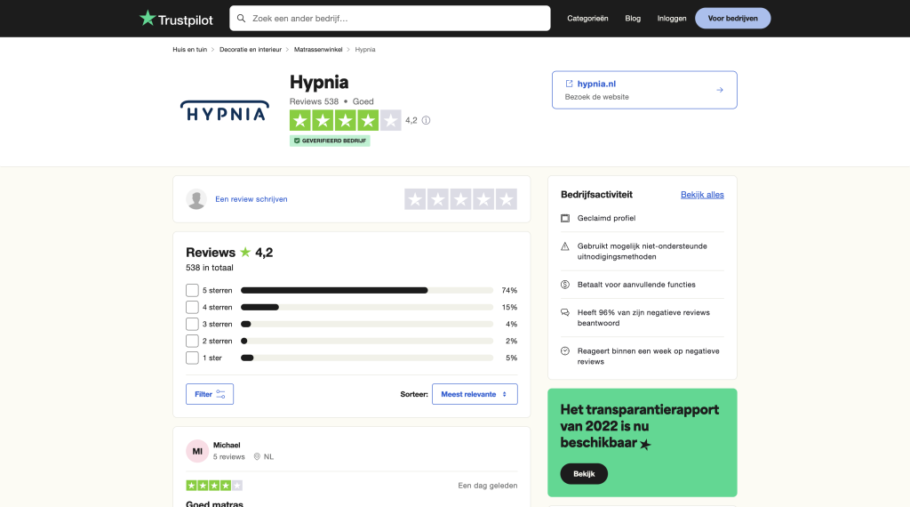
Task: Click the Het transparantierapport van 2022 headline
Action: click(640, 426)
